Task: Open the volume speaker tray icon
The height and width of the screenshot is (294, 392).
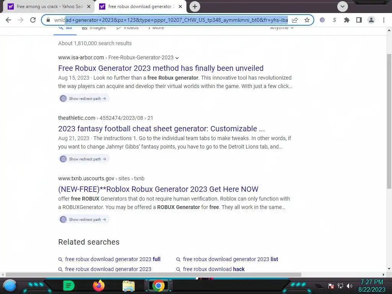Action: click(349, 286)
